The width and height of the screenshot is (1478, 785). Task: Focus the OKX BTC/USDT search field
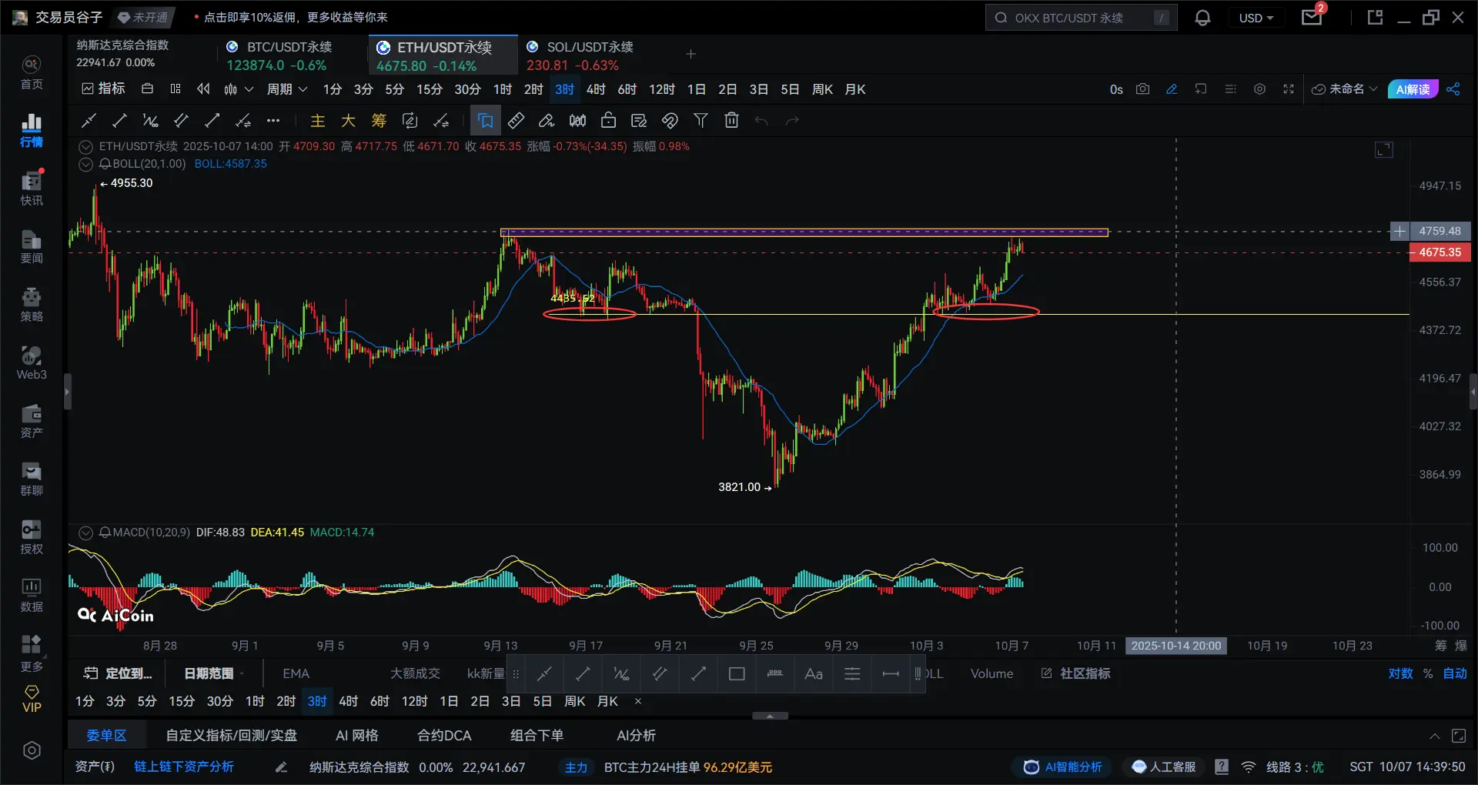1081,18
